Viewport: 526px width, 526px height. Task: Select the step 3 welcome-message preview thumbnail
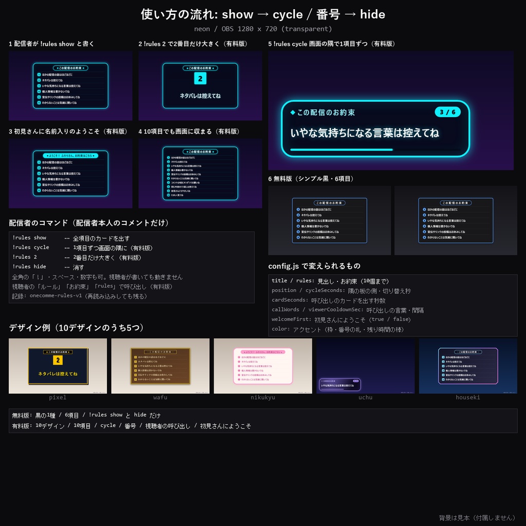click(70, 174)
